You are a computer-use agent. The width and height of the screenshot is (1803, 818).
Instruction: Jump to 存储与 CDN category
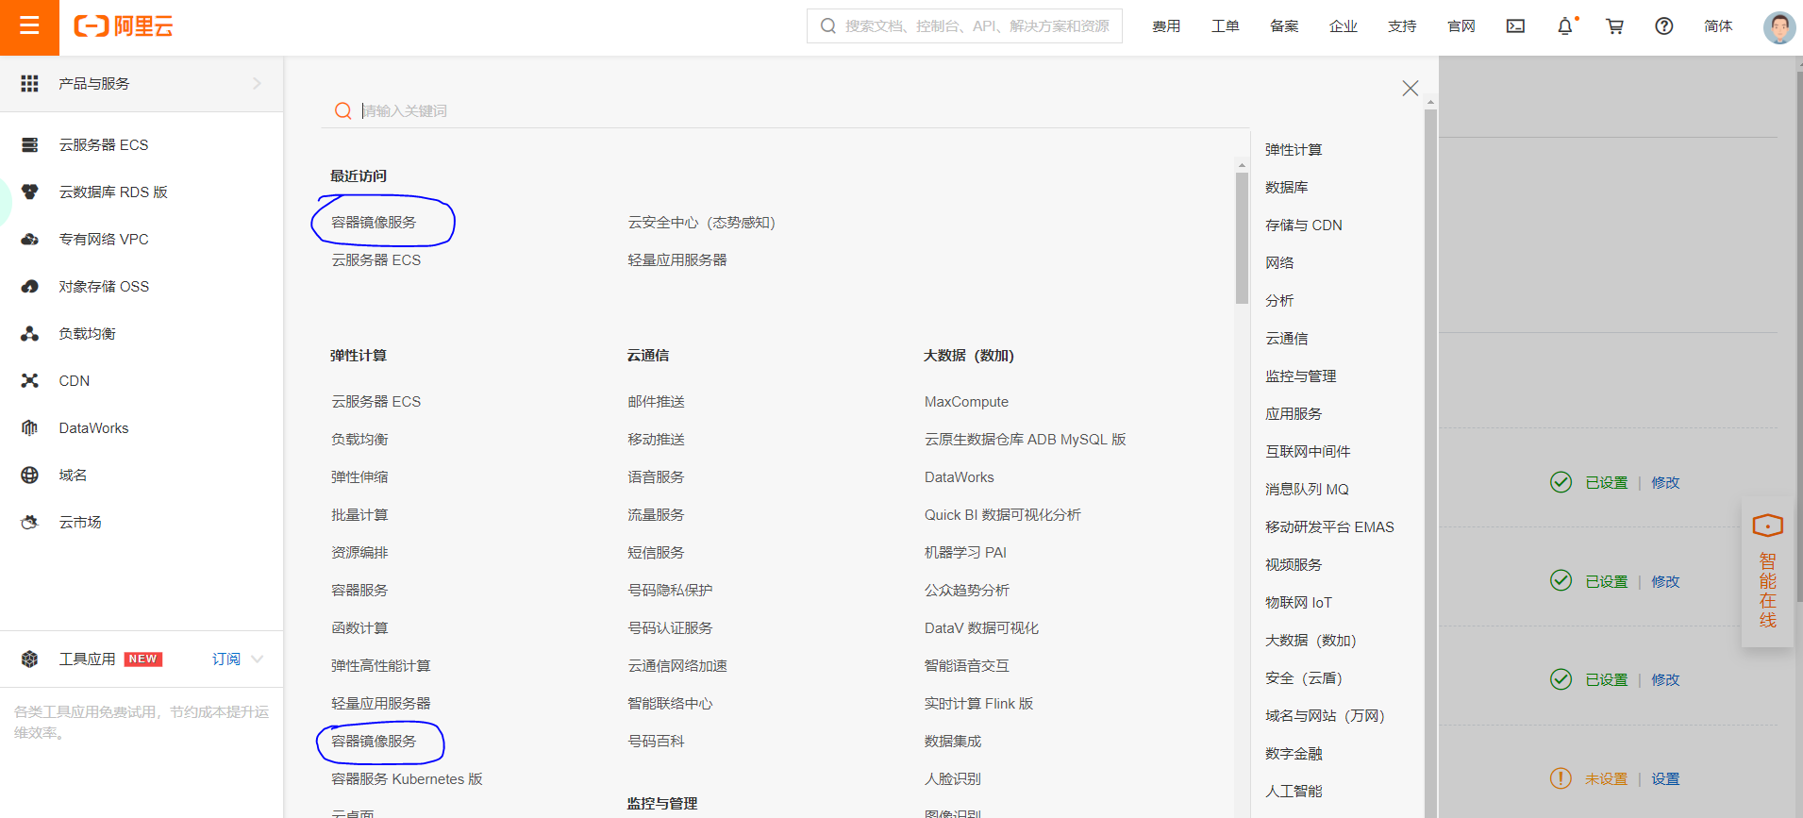(x=1304, y=225)
